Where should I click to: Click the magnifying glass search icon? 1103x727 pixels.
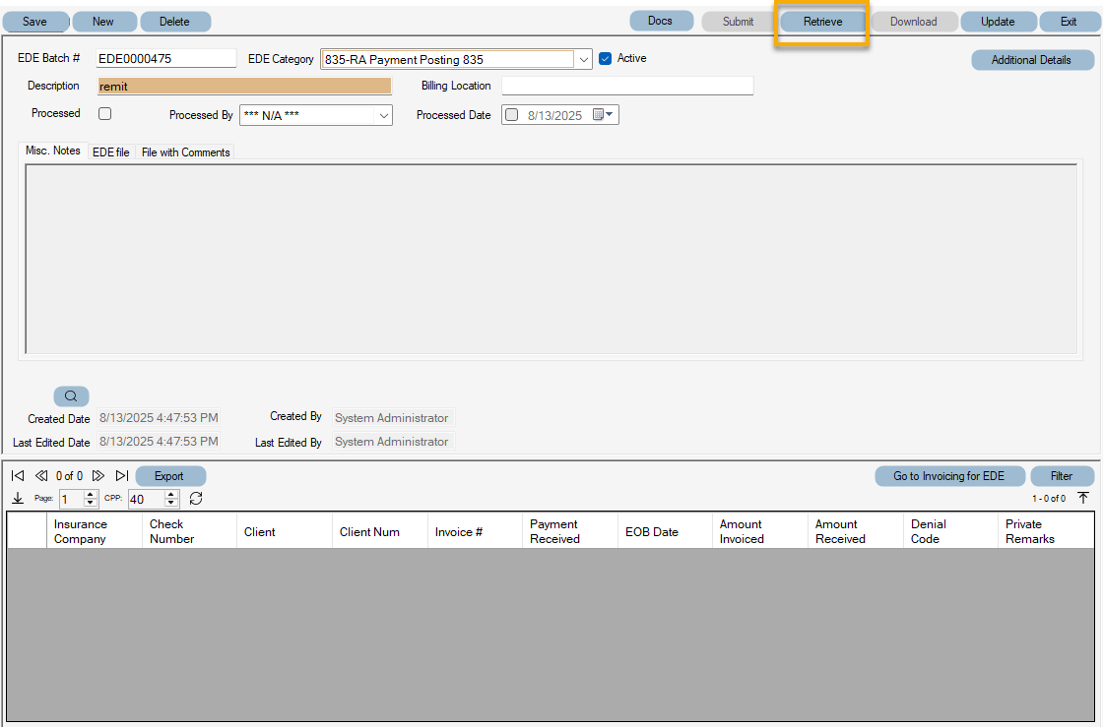[x=71, y=395]
